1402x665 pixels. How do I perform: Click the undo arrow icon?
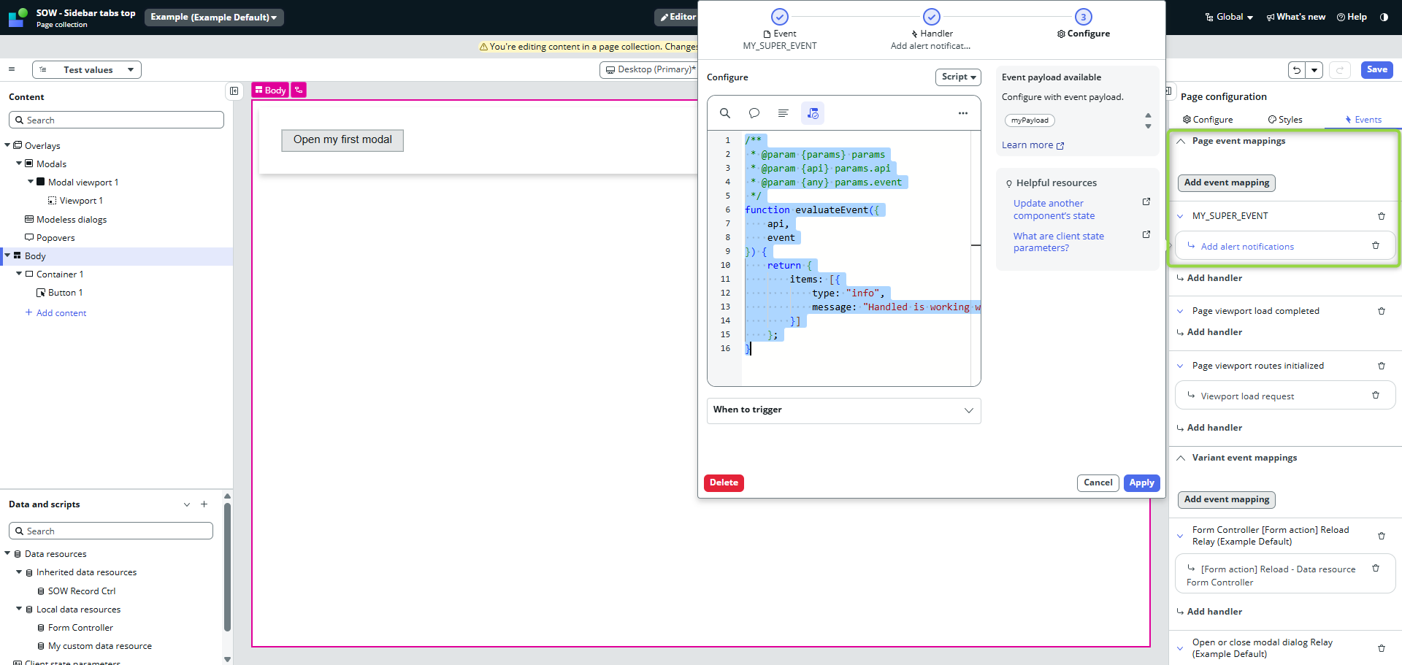1296,70
